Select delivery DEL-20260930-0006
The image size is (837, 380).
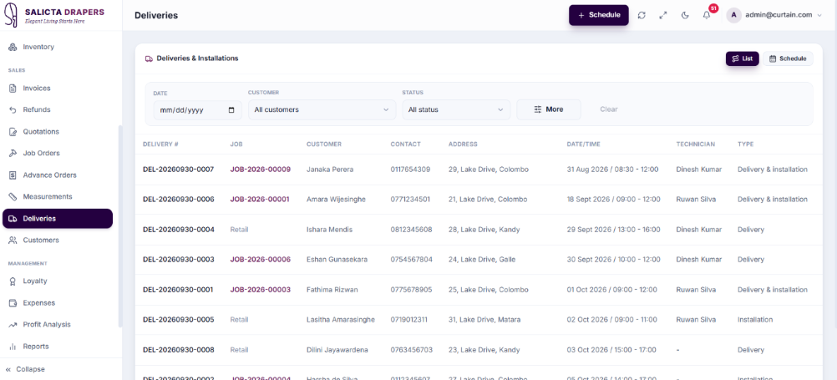(x=178, y=199)
